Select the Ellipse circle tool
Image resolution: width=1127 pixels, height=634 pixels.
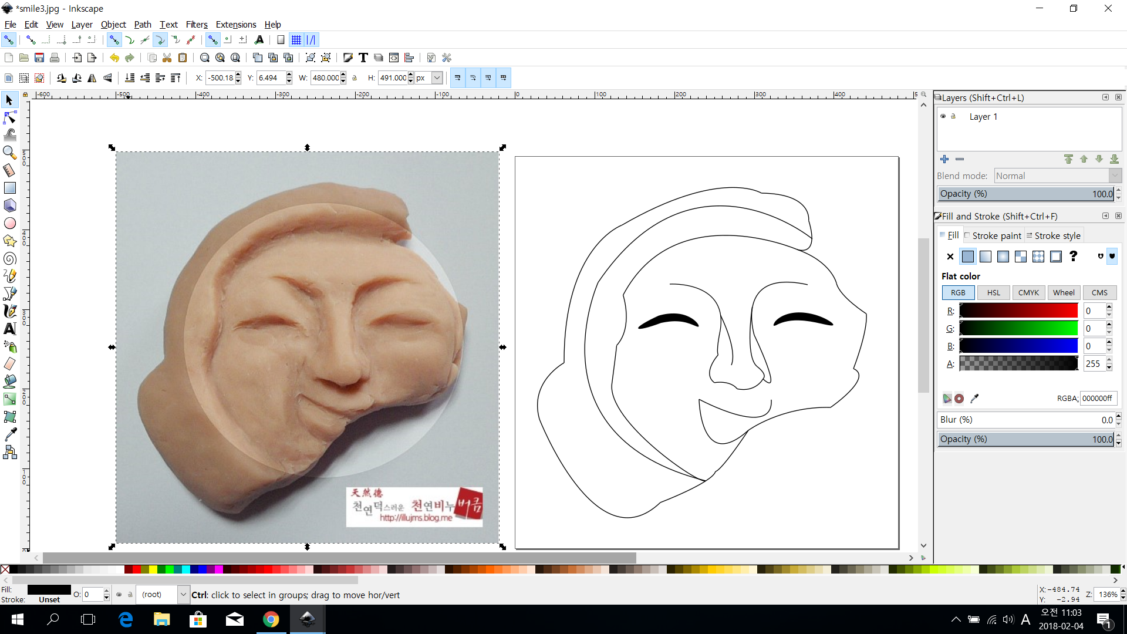(9, 223)
